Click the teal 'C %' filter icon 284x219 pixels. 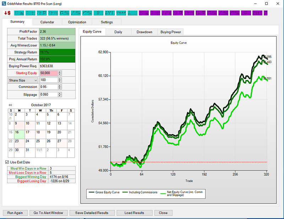[x=64, y=13]
